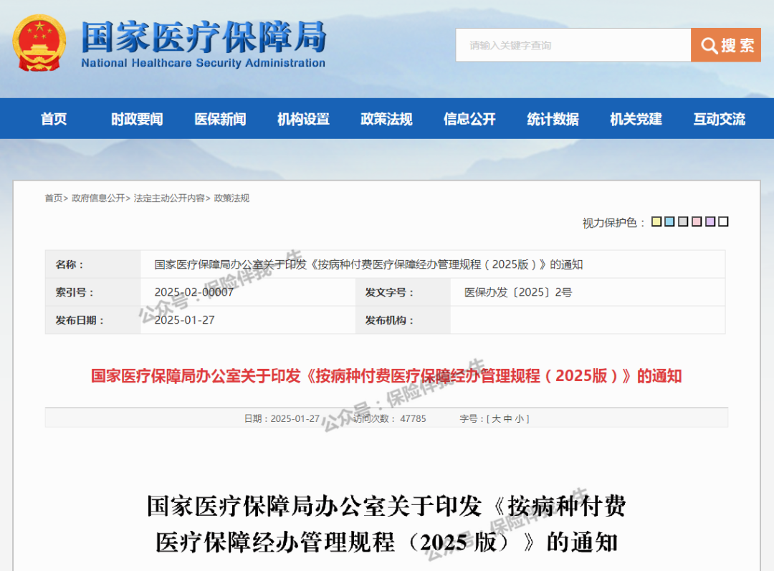774x571 pixels.
Task: Open the 医保新闻 section
Action: tap(219, 119)
